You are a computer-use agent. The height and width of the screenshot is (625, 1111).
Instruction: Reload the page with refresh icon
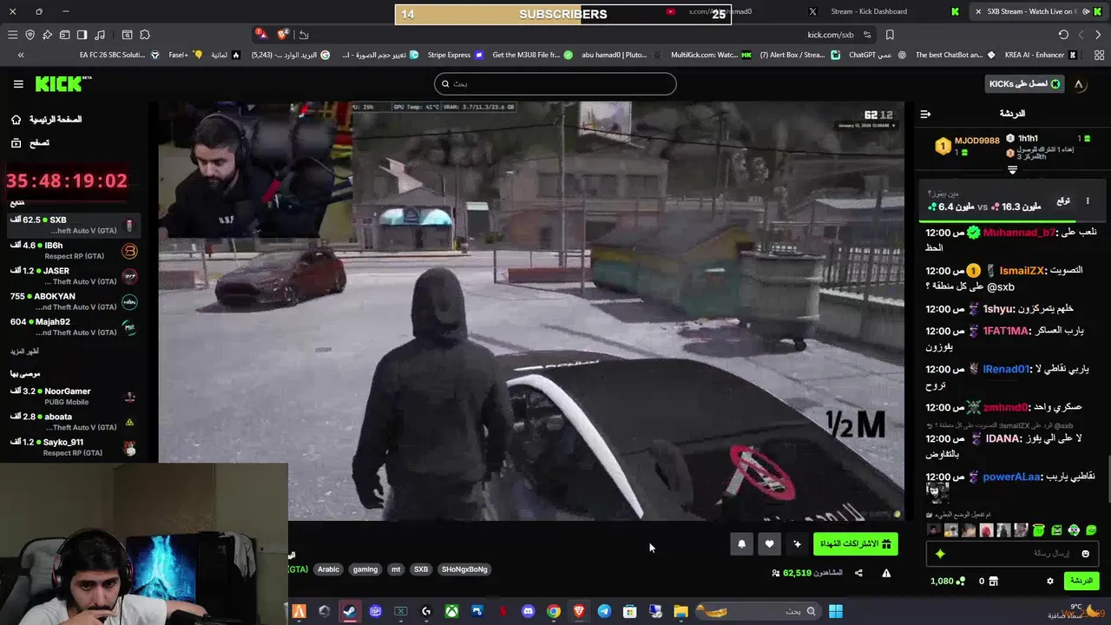pos(1063,35)
